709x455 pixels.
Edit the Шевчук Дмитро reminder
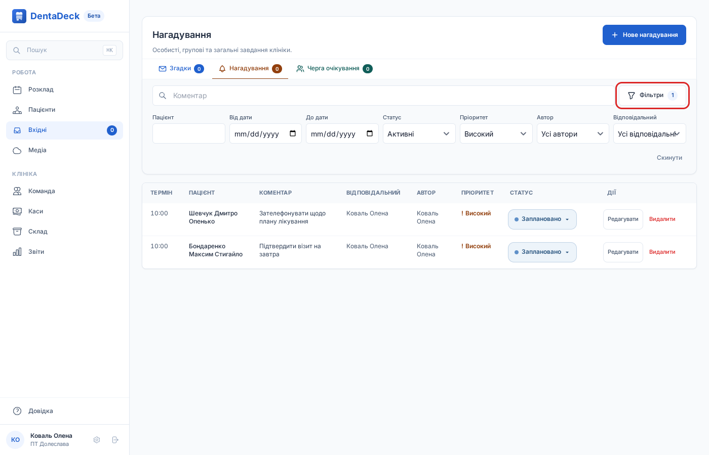coord(623,219)
